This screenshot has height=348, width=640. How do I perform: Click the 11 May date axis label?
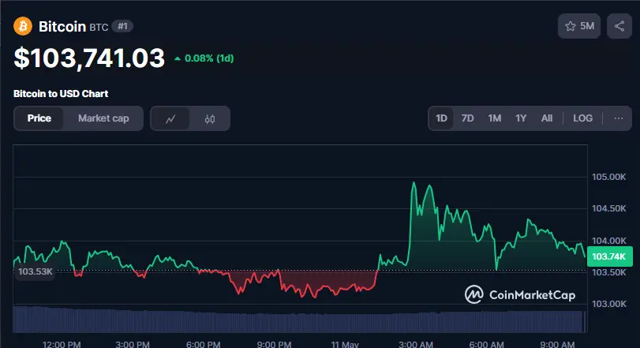[345, 344]
